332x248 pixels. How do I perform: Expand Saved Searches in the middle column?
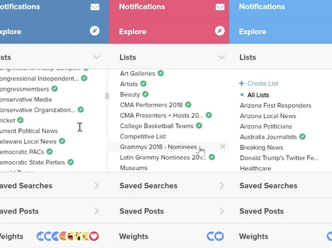[222, 185]
